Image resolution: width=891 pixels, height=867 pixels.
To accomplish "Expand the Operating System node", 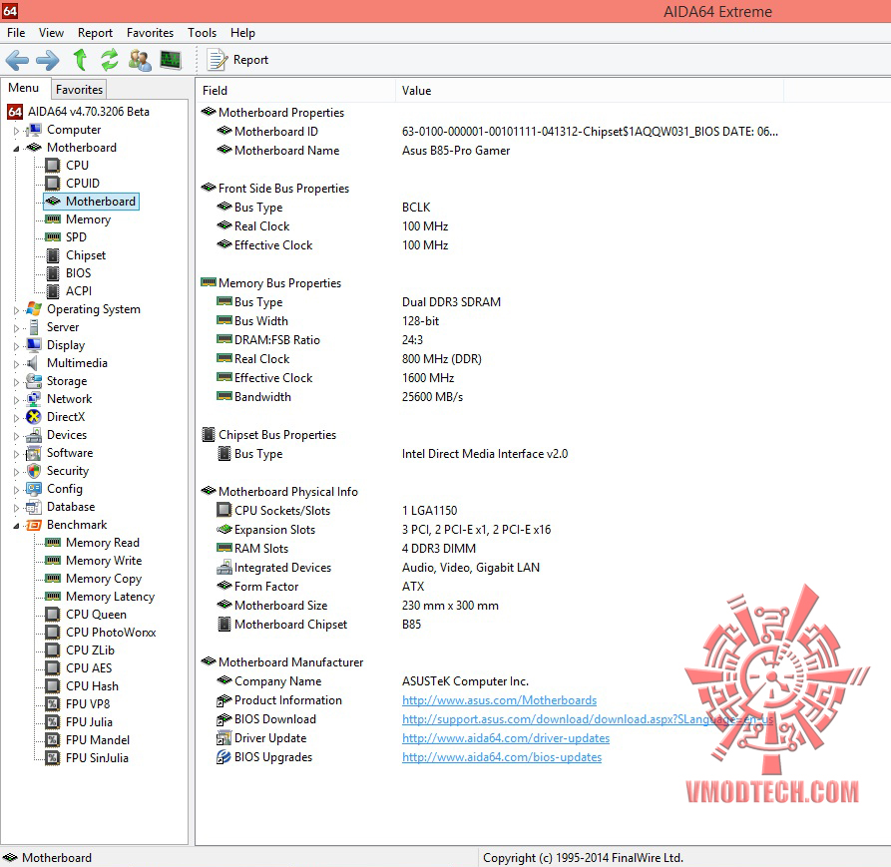I will pyautogui.click(x=17, y=310).
